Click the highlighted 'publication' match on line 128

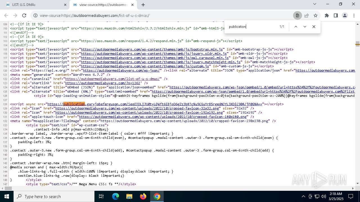coord(74,104)
